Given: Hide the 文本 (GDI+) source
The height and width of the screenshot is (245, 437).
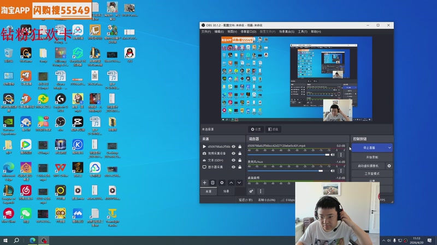Looking at the screenshot, I should [233, 160].
